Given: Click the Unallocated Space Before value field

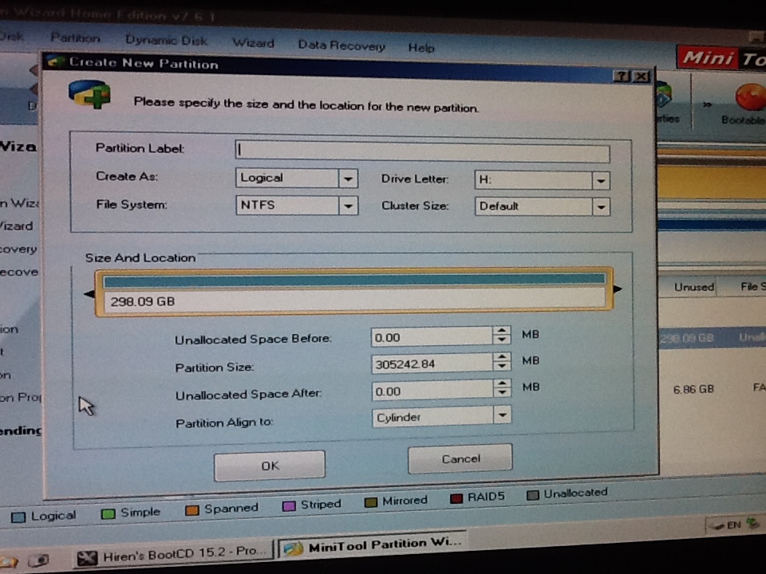Looking at the screenshot, I should [432, 336].
